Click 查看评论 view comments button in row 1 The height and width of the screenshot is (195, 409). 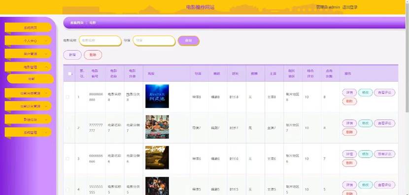[x=384, y=93]
